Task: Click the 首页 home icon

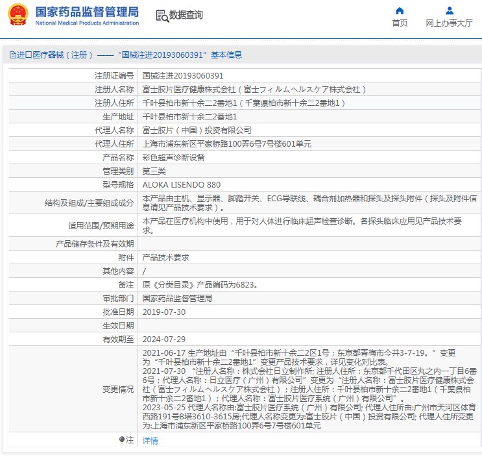Action: 400,11
